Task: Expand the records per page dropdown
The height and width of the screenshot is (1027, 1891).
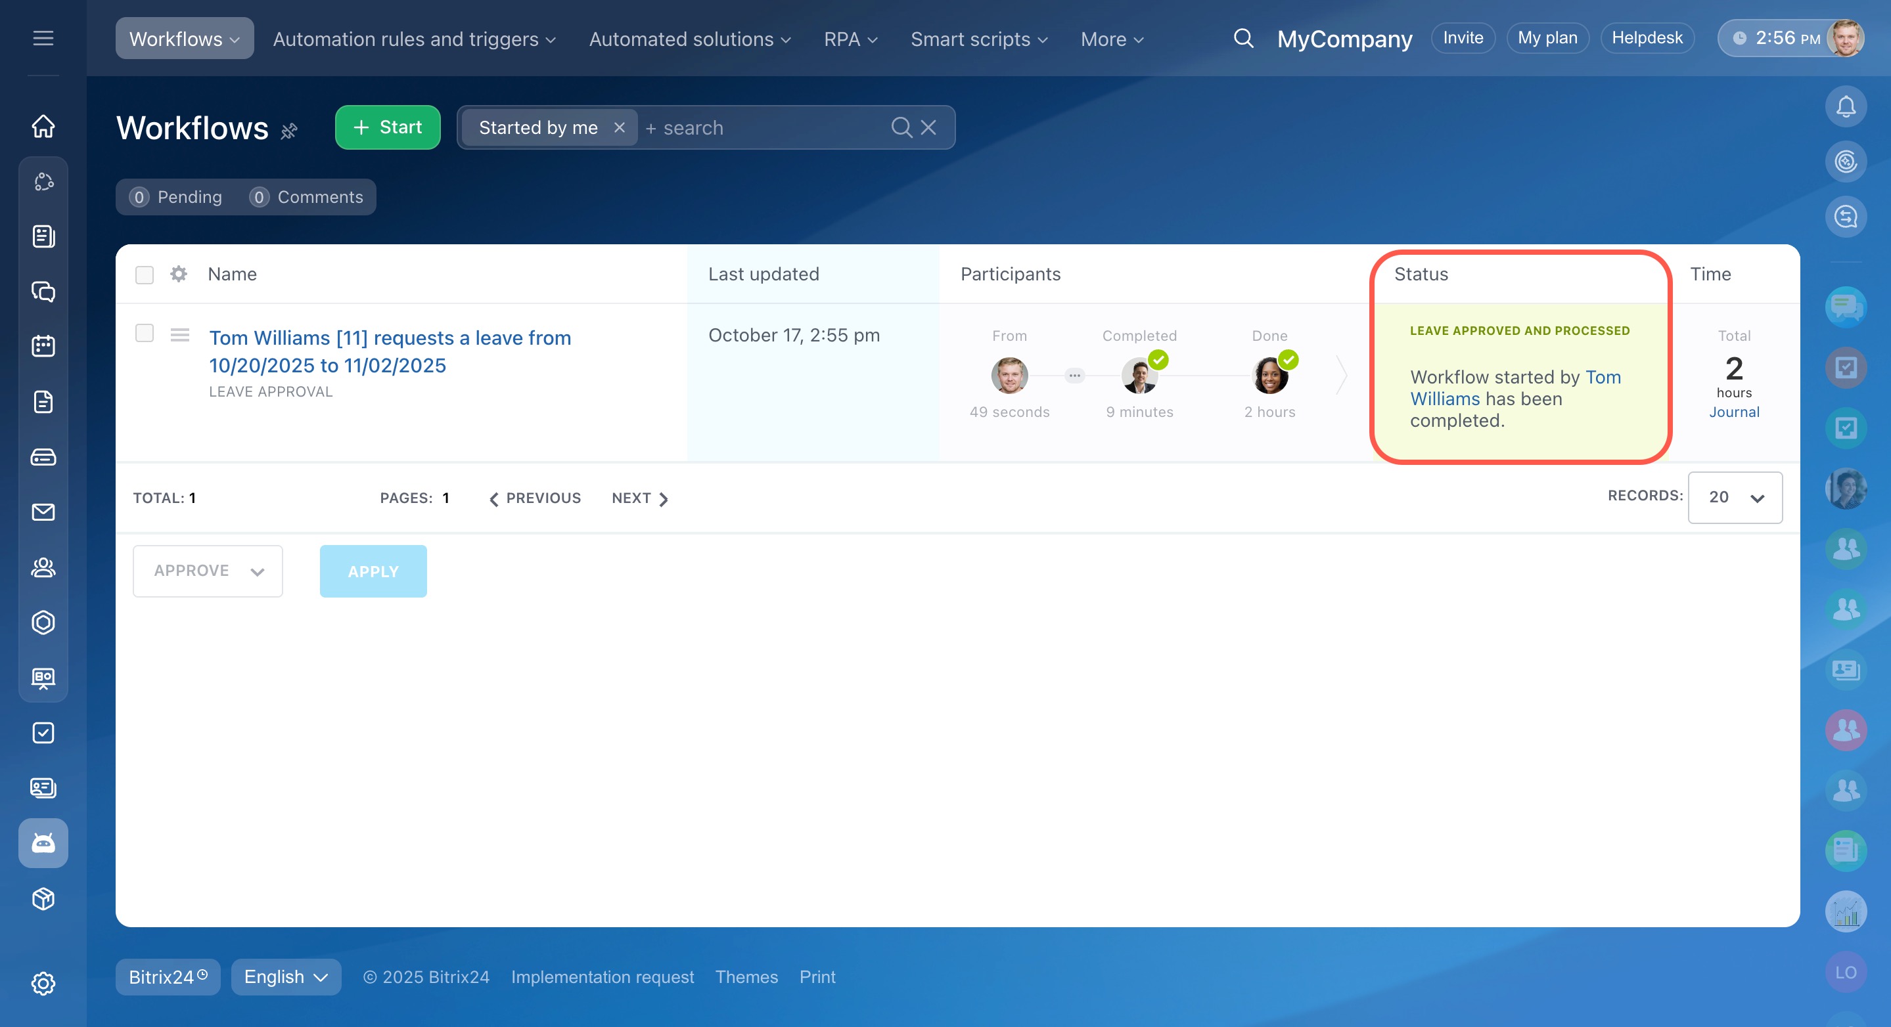Action: 1735,497
